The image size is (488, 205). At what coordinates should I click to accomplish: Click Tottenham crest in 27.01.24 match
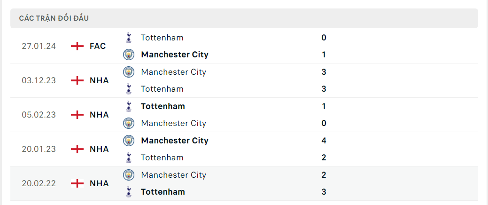tap(128, 38)
